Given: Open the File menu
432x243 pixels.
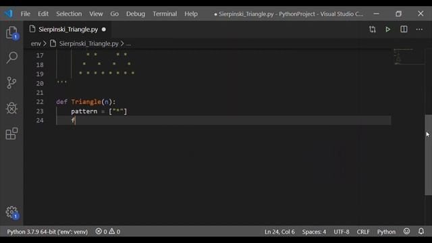Looking at the screenshot, I should (26, 13).
